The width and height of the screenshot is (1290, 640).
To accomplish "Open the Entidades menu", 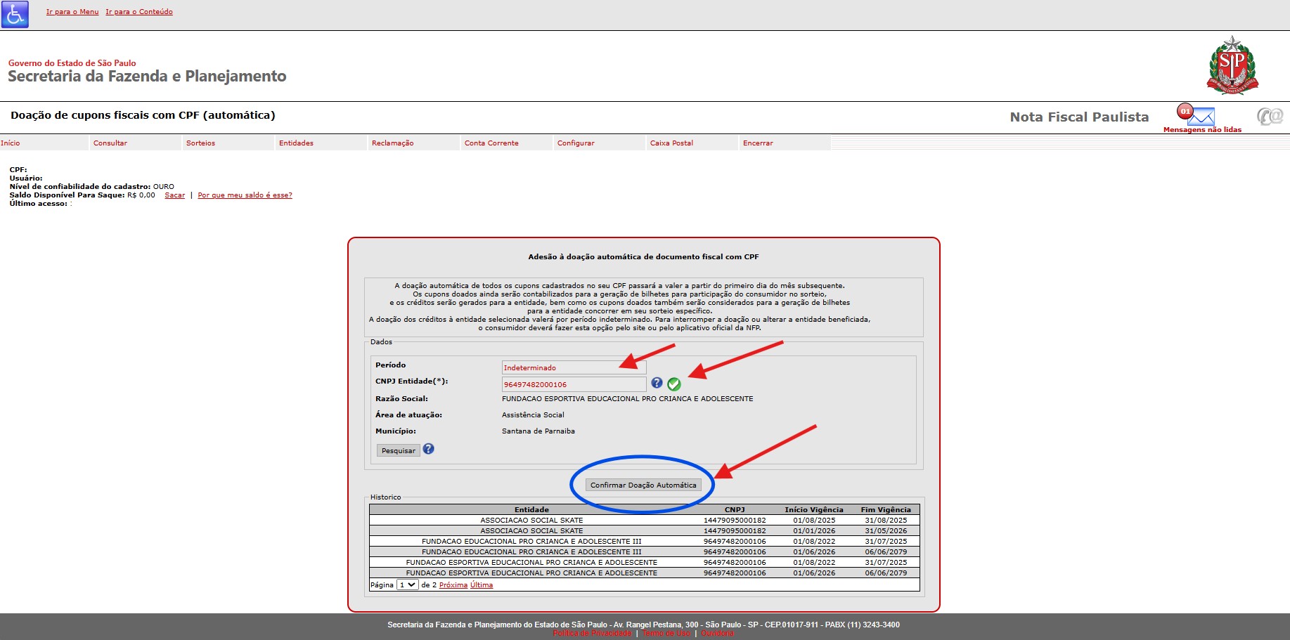I will pos(296,143).
